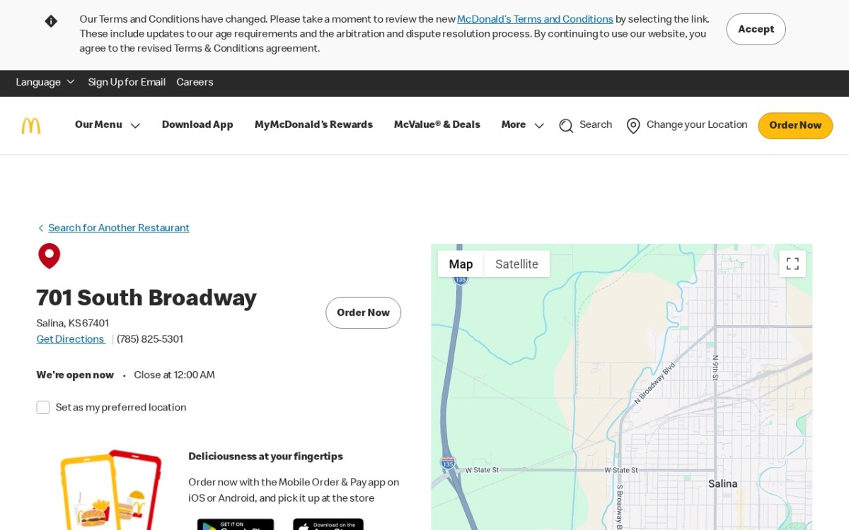Select the Map view tab
Viewport: 849px width, 530px height.
[461, 264]
